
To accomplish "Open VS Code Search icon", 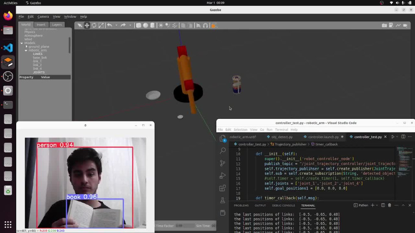I will click(222, 151).
